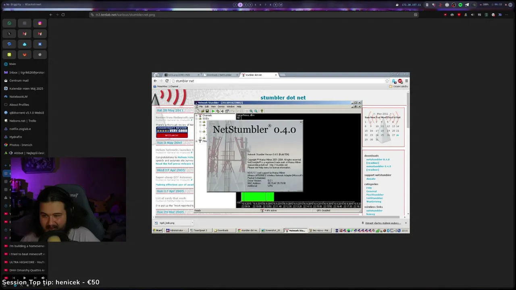The width and height of the screenshot is (516, 290).
Task: Open NetStumbler View menu
Action: point(213,107)
